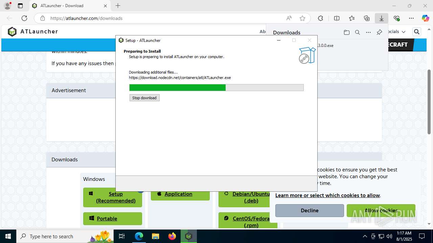The height and width of the screenshot is (243, 433).
Task: Open the network tray icon
Action: click(381, 236)
